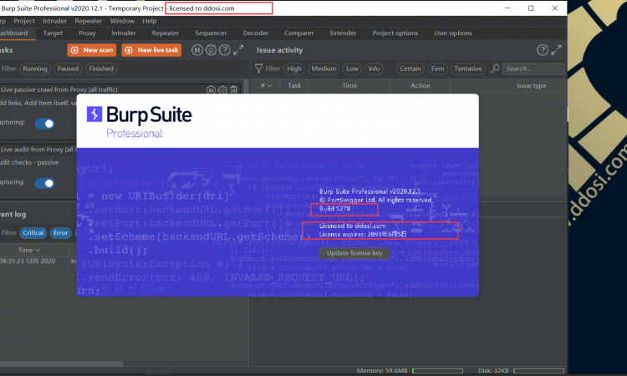The image size is (627, 376).
Task: Toggle the Paused task filter
Action: click(x=68, y=69)
